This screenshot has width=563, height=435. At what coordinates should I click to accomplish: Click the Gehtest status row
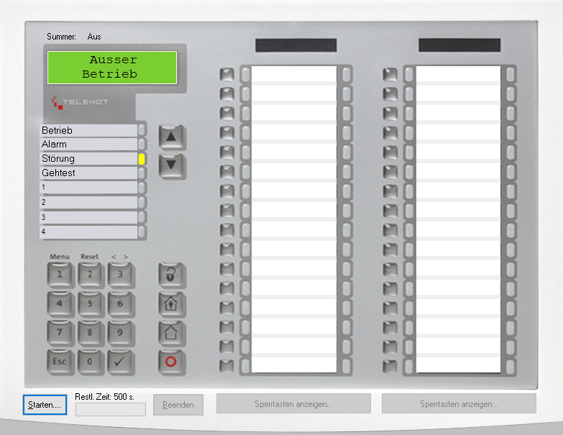tap(88, 173)
